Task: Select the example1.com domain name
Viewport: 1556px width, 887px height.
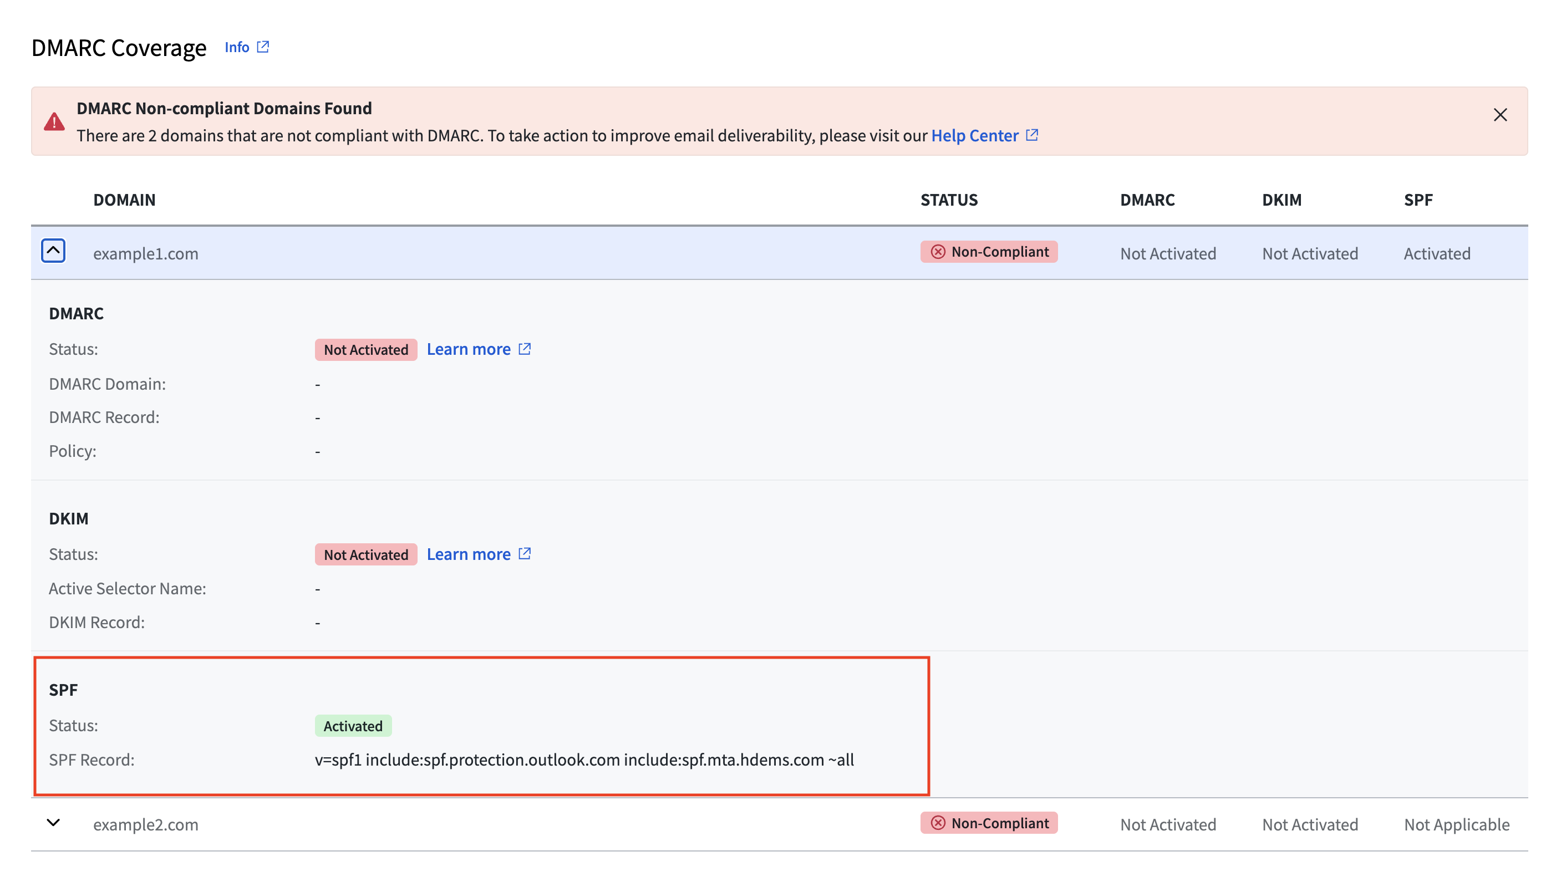Action: click(x=146, y=253)
